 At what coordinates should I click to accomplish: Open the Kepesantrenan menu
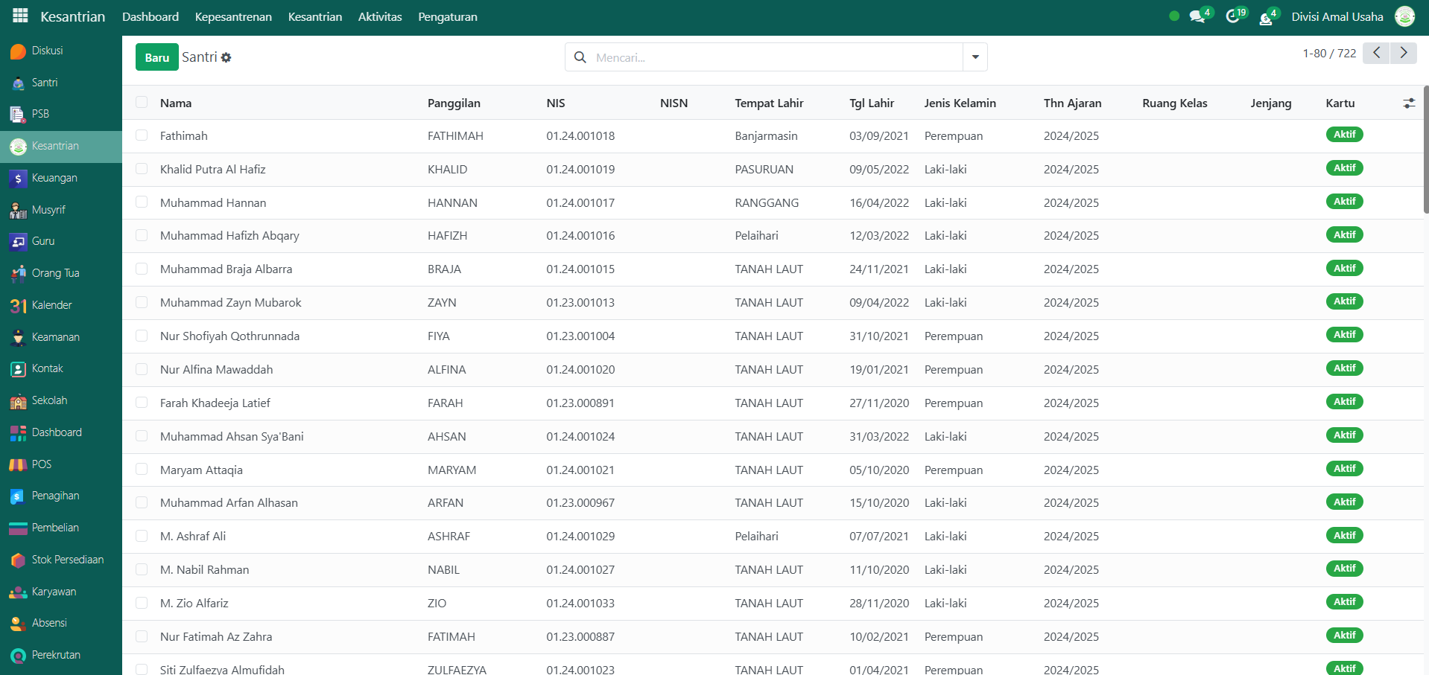coord(233,16)
